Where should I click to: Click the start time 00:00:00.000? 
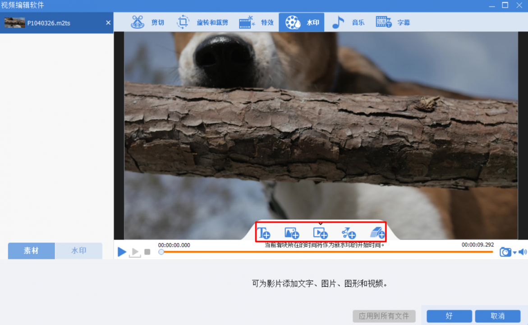coord(174,245)
